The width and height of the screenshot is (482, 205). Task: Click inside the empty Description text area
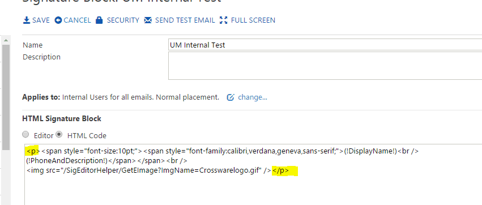point(325,66)
